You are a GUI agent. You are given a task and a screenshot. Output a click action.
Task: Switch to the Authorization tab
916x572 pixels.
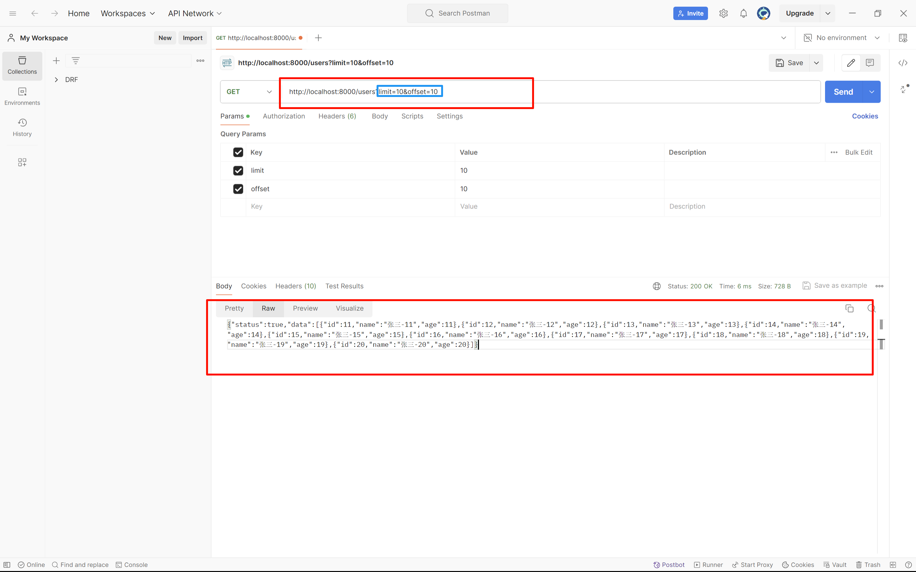(283, 116)
